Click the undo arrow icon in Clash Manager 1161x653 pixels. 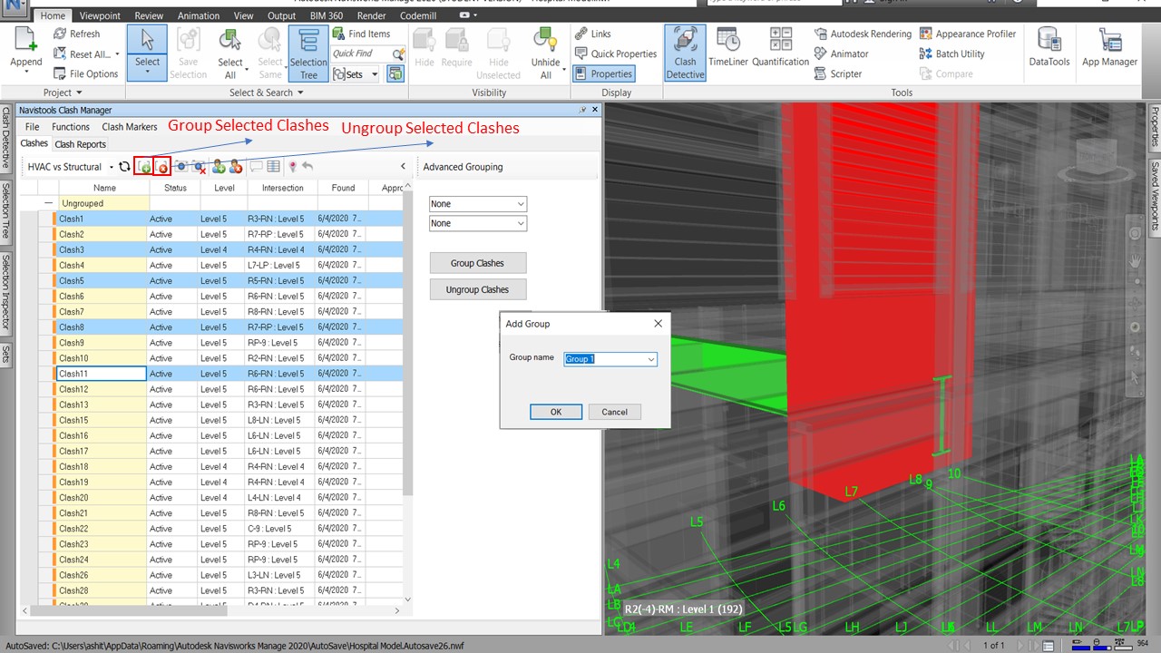point(307,167)
